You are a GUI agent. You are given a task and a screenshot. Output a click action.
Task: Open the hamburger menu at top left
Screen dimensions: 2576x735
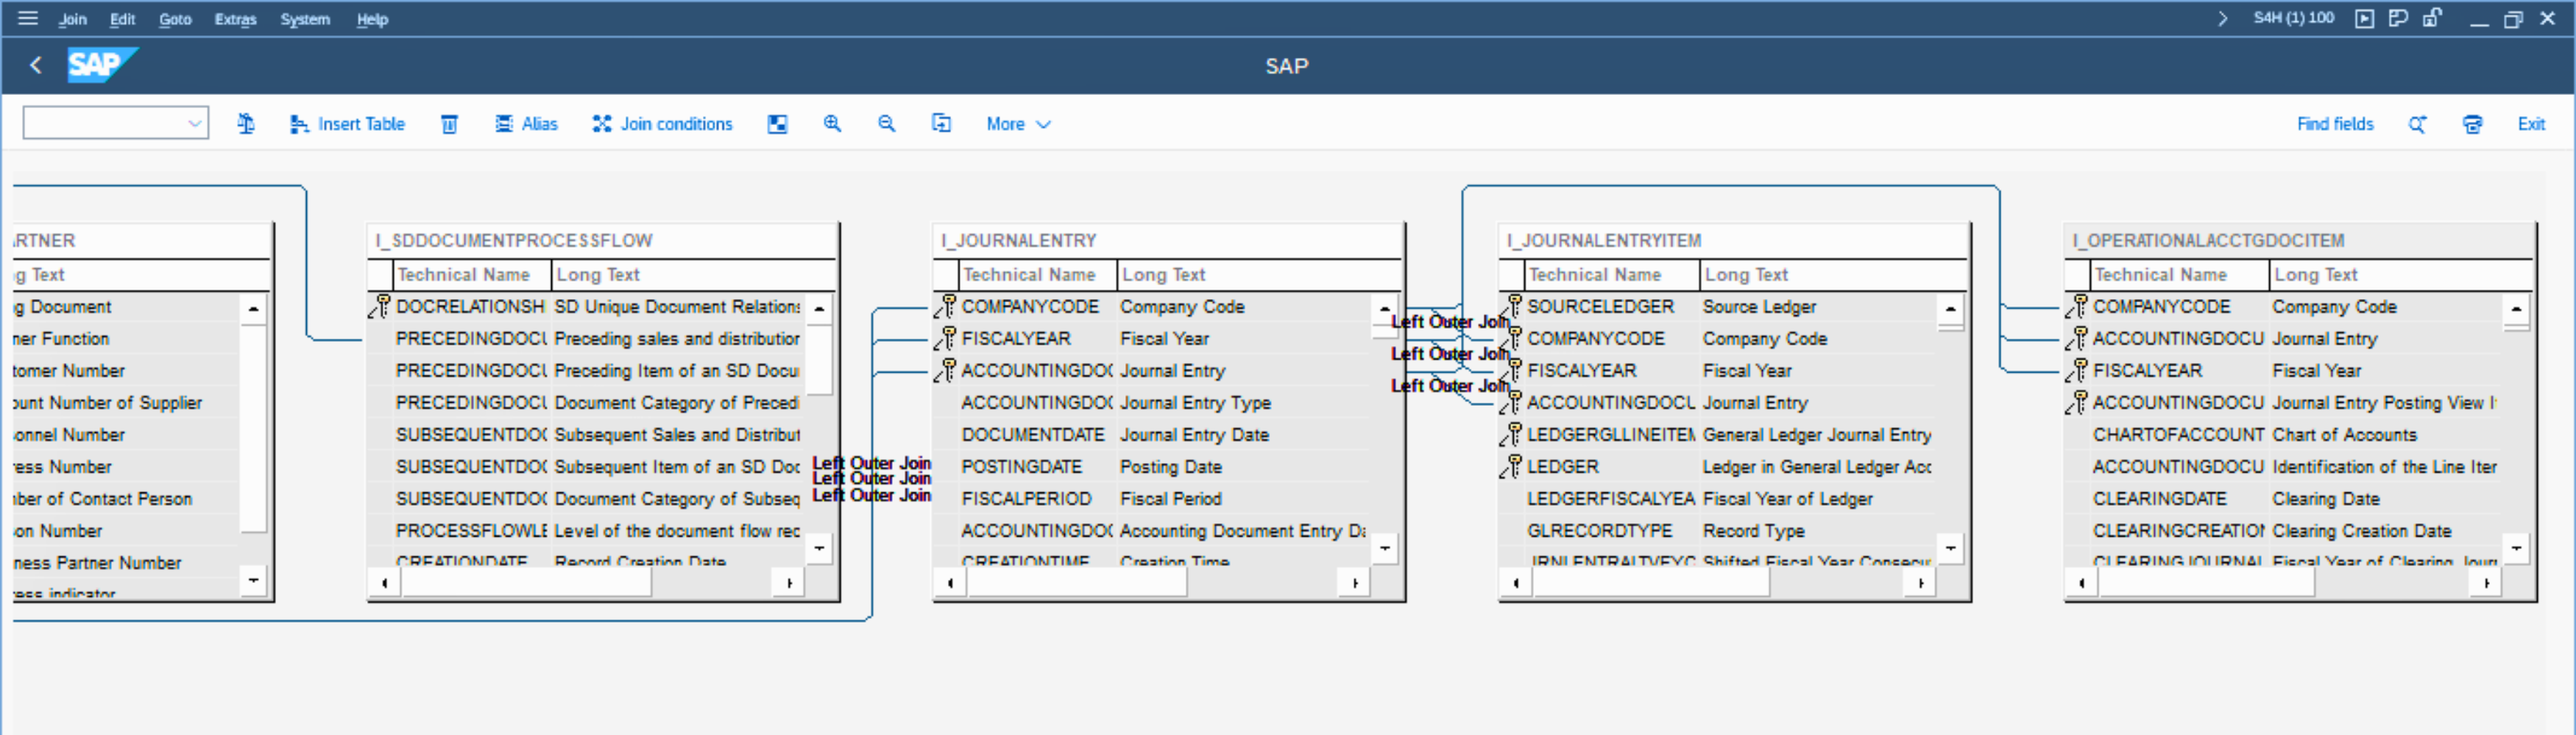coord(28,18)
